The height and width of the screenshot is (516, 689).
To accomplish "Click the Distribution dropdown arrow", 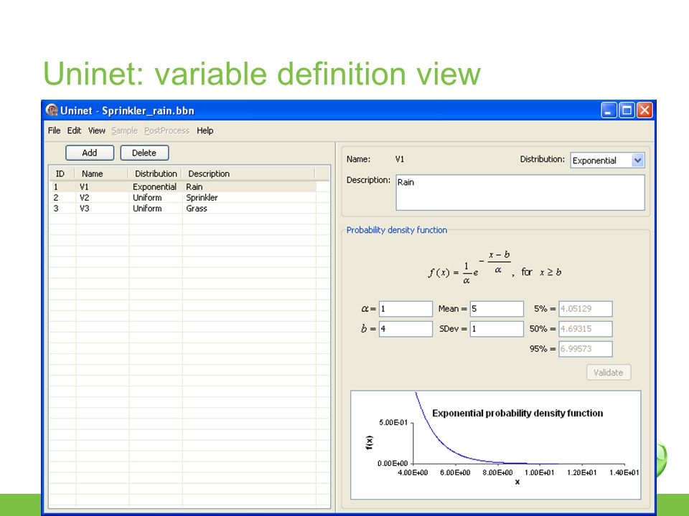I will click(637, 161).
